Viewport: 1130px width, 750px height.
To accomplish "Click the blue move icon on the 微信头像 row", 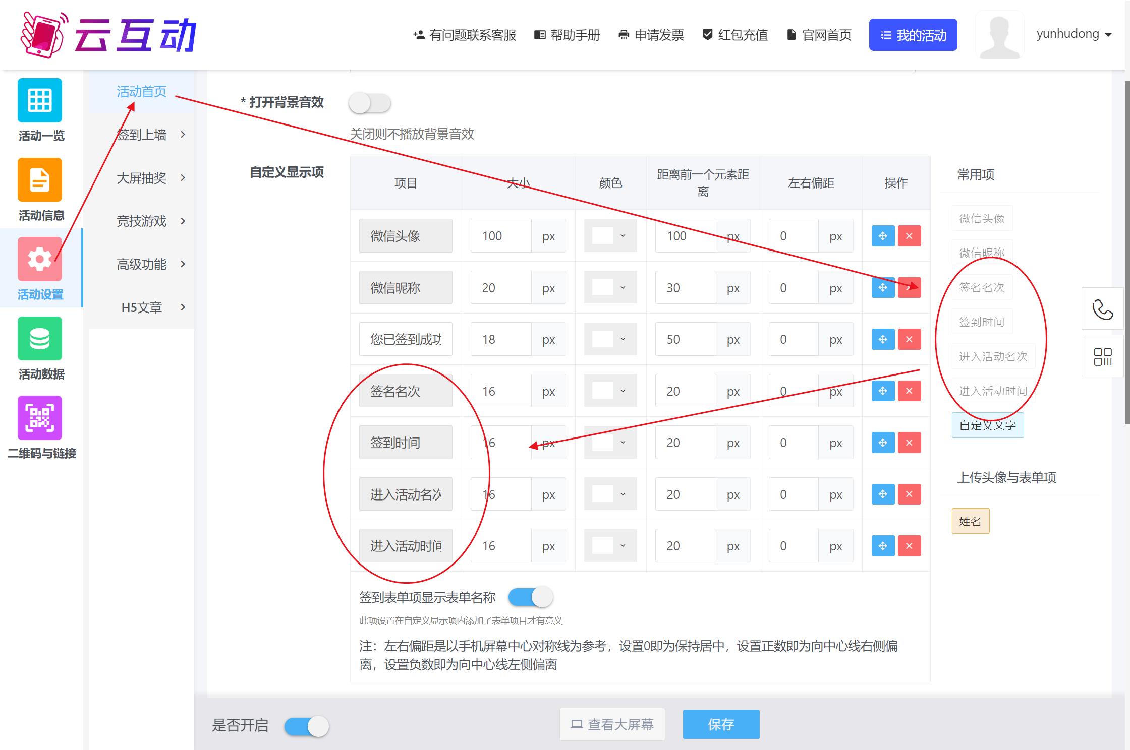I will click(882, 235).
